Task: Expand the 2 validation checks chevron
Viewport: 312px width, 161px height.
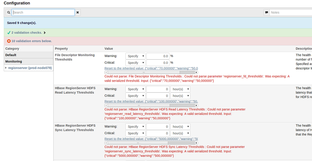Action: coord(45,33)
